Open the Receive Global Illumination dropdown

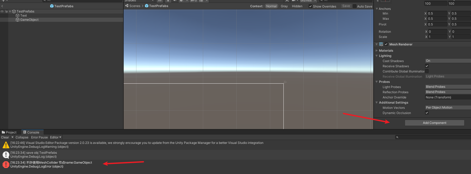[448, 76]
